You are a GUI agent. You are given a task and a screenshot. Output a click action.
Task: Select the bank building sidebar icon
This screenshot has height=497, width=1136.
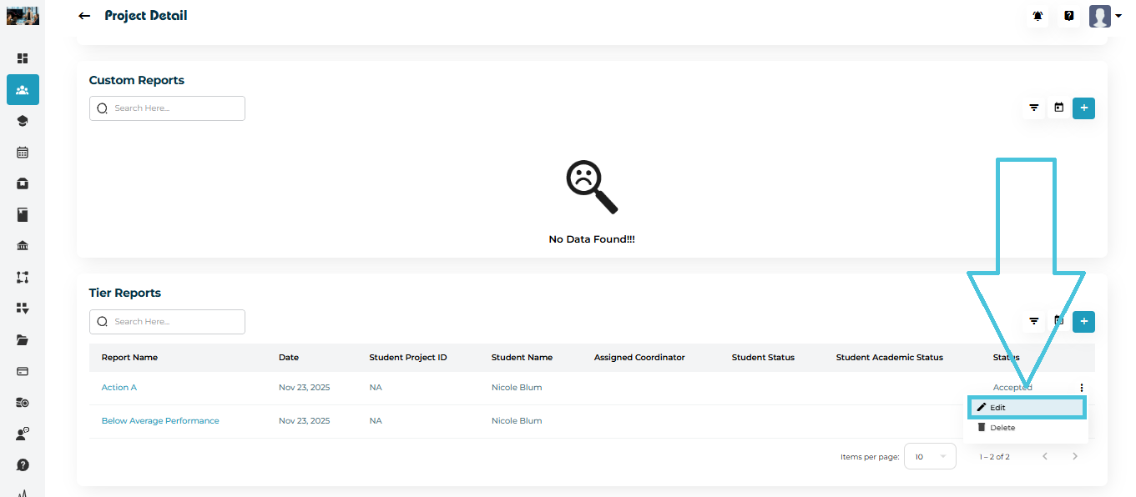(x=23, y=246)
